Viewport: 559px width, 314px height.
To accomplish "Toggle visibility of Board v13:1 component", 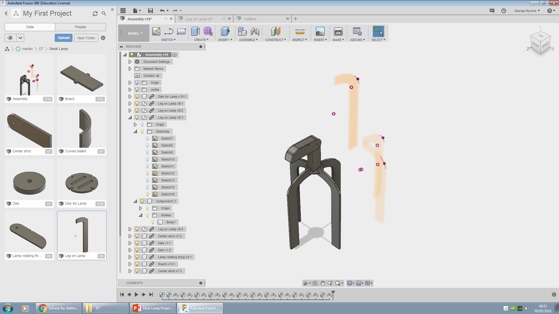I will (x=137, y=264).
